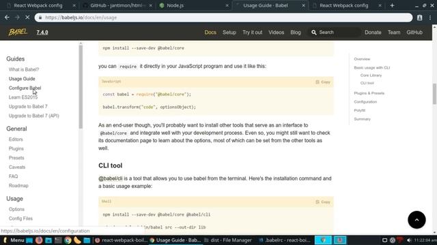
Task: Click the @babel/cli link in text
Action: (111, 178)
